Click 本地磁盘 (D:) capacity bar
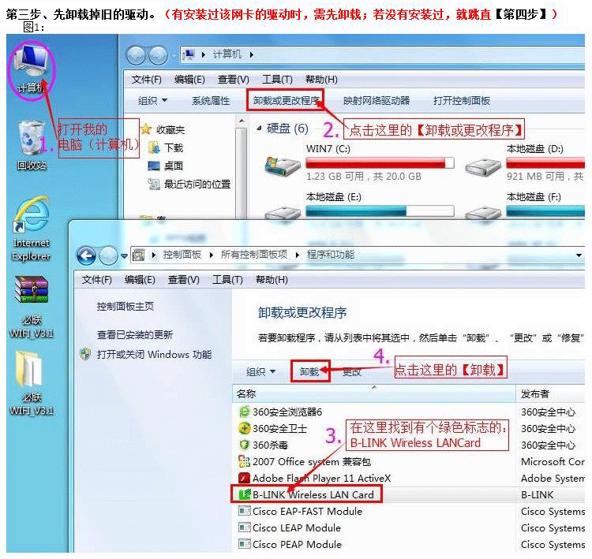This screenshot has height=559, width=592. (x=545, y=163)
